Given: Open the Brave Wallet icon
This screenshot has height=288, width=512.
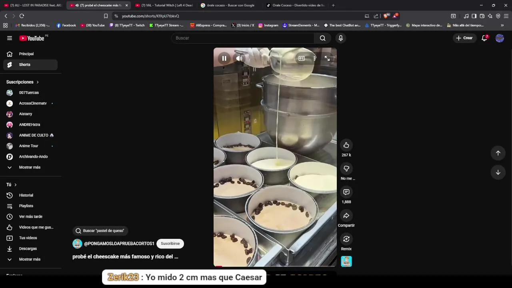Looking at the screenshot, I should point(482,16).
